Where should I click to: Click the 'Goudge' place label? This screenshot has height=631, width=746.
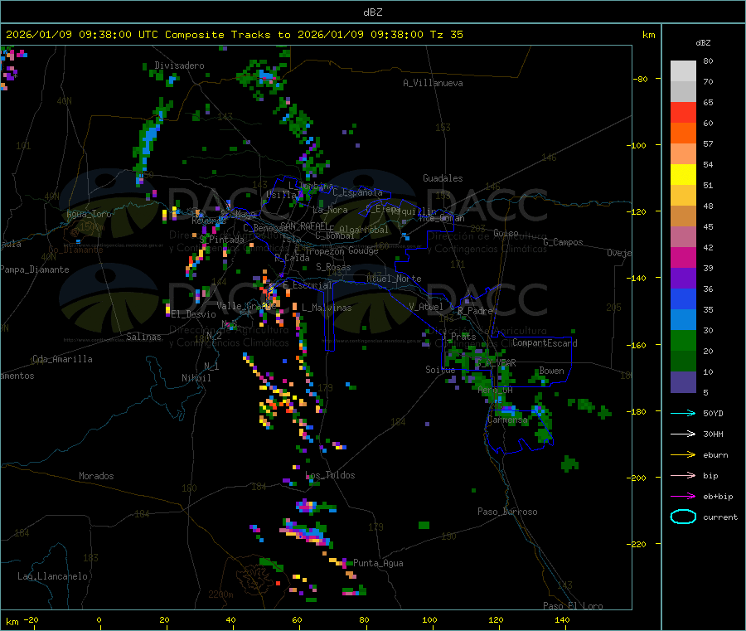tap(363, 250)
